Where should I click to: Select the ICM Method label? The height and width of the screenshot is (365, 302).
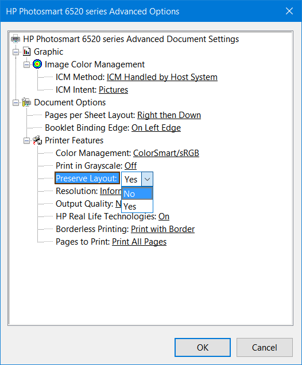tap(80, 77)
